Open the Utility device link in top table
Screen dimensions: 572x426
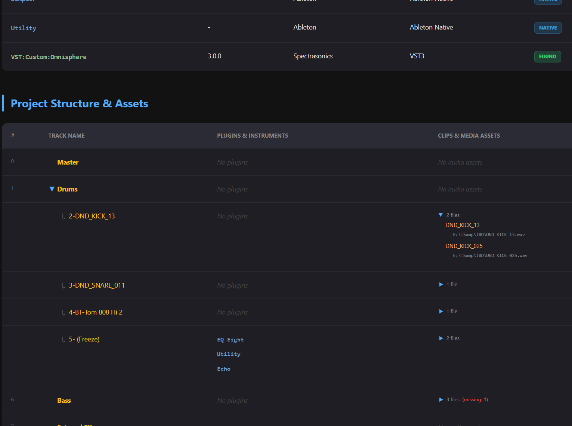[x=24, y=28]
